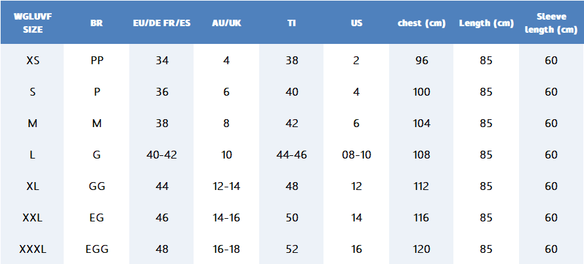Screen dimensions: 584x264
Task: Click the 44-46 TI cell
Action: pos(291,155)
